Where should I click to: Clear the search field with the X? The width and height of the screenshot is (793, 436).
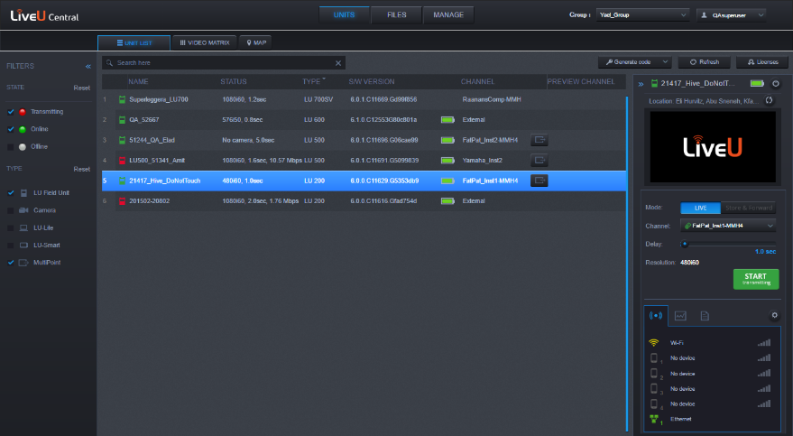pyautogui.click(x=338, y=63)
